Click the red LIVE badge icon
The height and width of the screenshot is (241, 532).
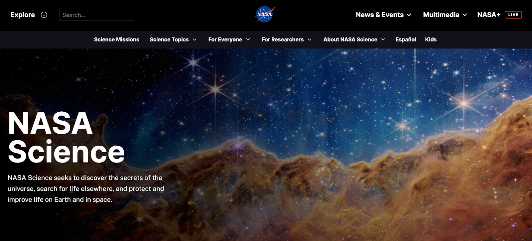pos(513,15)
